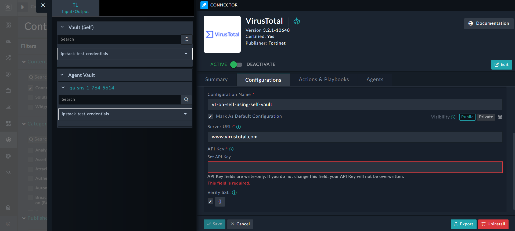
Task: Collapse the Publisher filter group in background
Action: click(24, 218)
